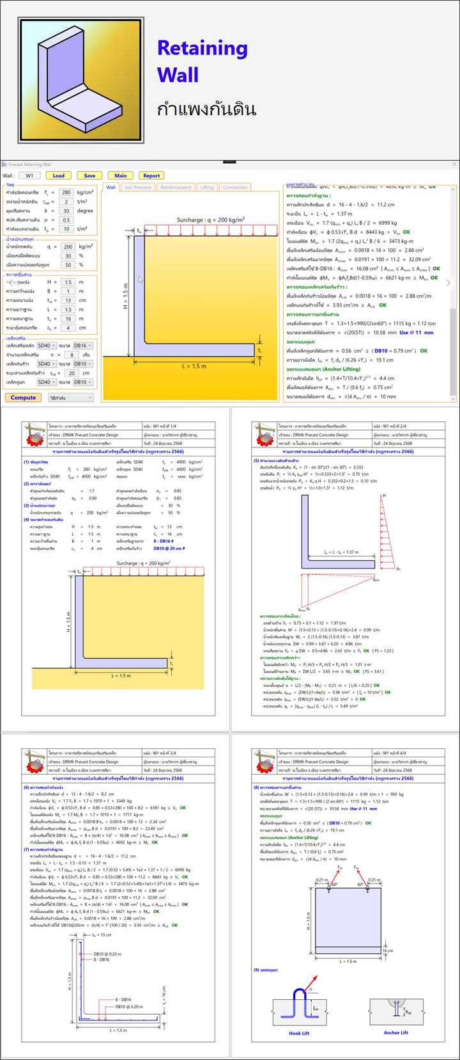This screenshot has height=1060, width=460.
Task: Click the Save button
Action: 89,175
